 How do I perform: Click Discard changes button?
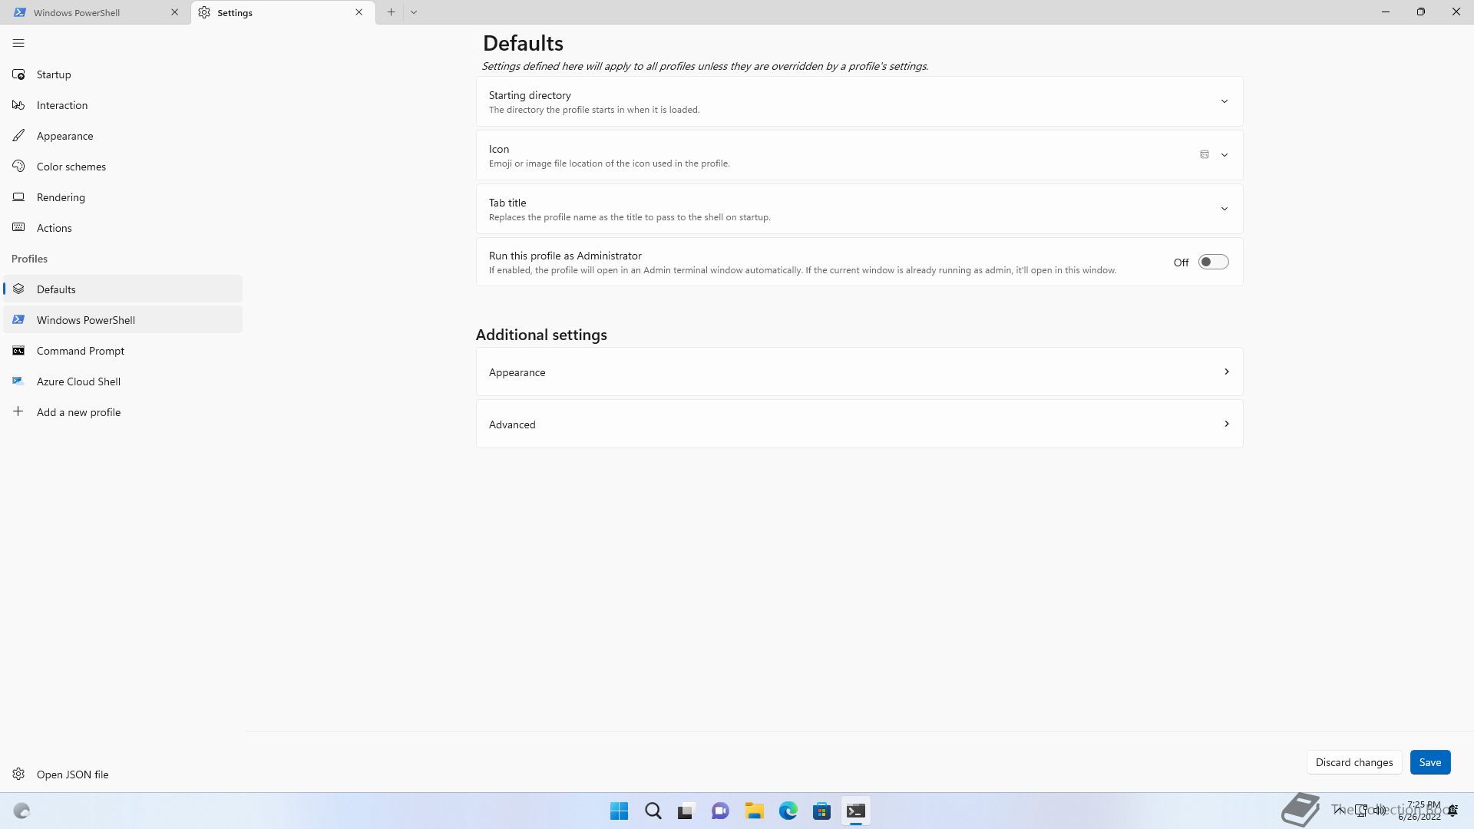[1353, 762]
